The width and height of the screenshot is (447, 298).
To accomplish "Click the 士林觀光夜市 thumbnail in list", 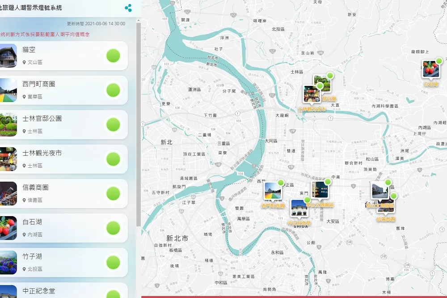I will point(8,159).
